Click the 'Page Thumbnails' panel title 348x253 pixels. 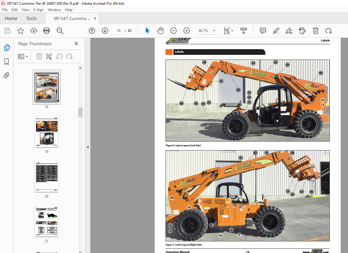click(35, 44)
